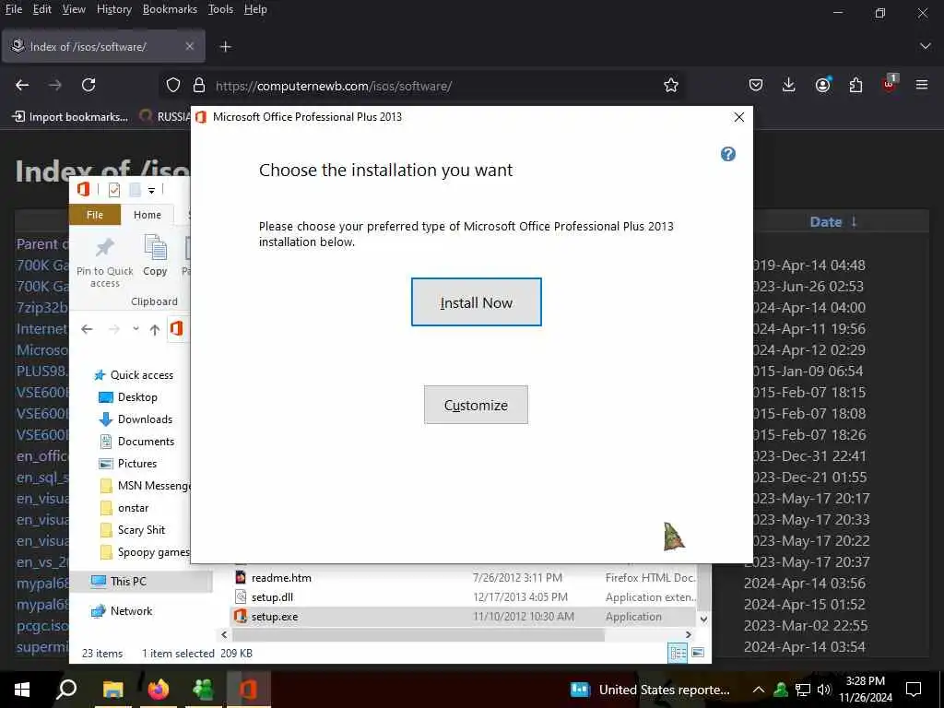Open the Firefox History menu
Screen dimensions: 944x708
[113, 9]
